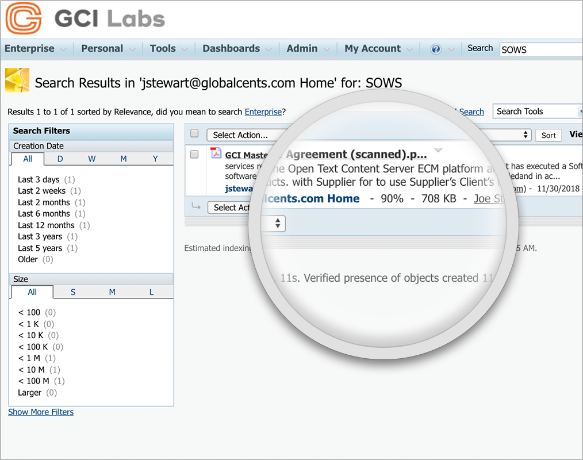Click the 11/30/2018 result date text
This screenshot has height=460, width=583.
pyautogui.click(x=558, y=189)
